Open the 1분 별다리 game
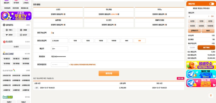 coord(7,59)
